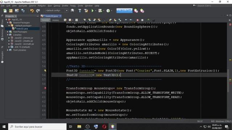
Task: Click the Previous Bookmark icon
Action: [110, 20]
